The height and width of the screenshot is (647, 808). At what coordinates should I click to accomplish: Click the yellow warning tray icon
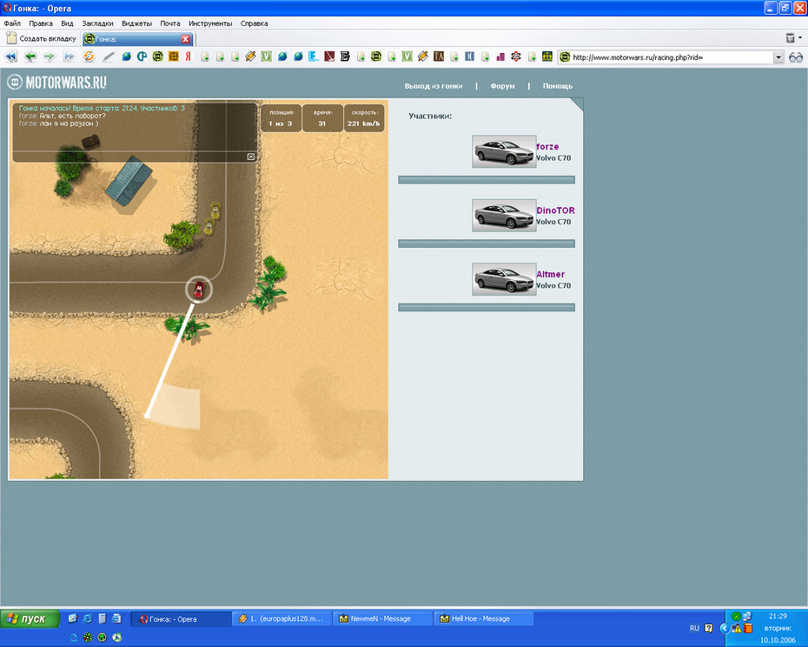click(x=737, y=628)
